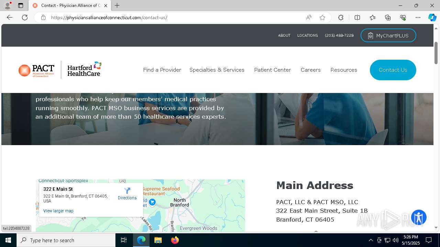Open the Careers menu item
The image size is (440, 247).
pyautogui.click(x=311, y=70)
